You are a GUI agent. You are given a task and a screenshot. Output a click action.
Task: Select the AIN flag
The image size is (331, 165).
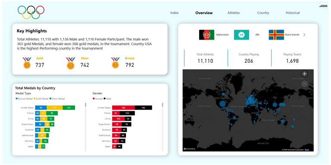click(241, 35)
